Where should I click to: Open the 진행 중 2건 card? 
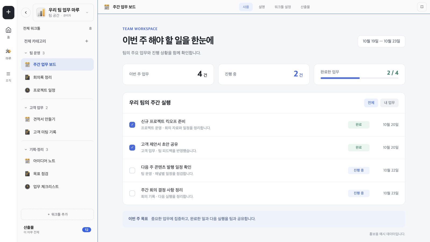pos(264,74)
